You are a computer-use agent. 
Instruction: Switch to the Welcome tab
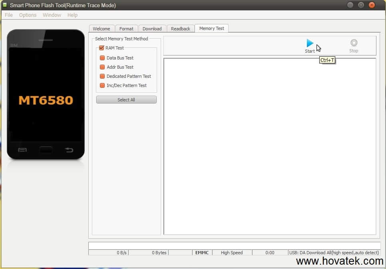pyautogui.click(x=101, y=29)
